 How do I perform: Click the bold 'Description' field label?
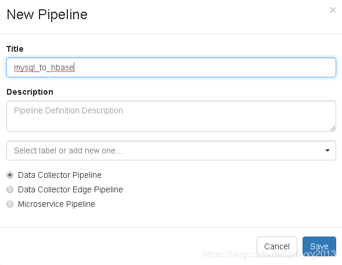coord(30,92)
